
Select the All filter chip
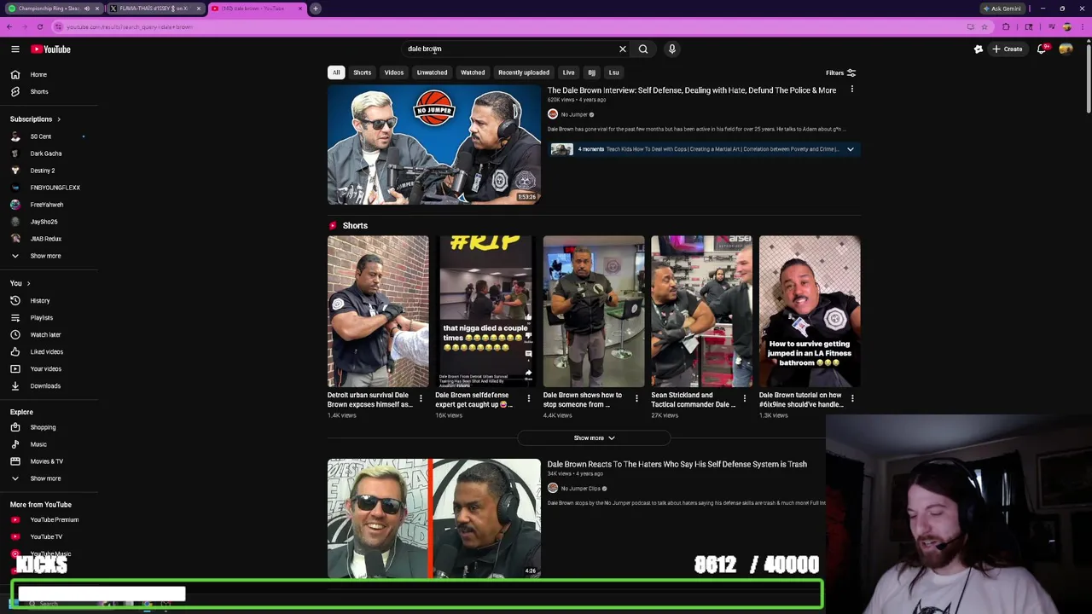[x=336, y=72]
